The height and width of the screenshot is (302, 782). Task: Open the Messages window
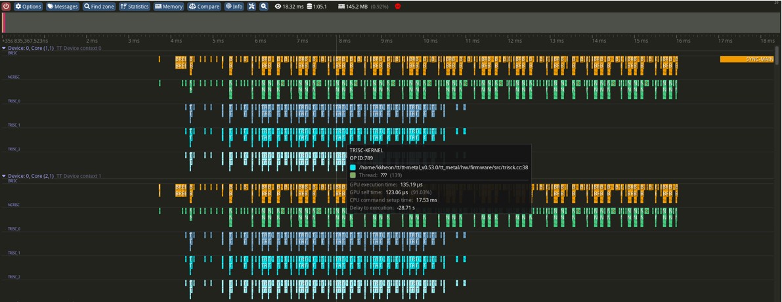pyautogui.click(x=62, y=6)
